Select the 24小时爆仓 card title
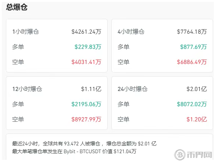The height and width of the screenshot is (165, 216). pyautogui.click(x=133, y=89)
